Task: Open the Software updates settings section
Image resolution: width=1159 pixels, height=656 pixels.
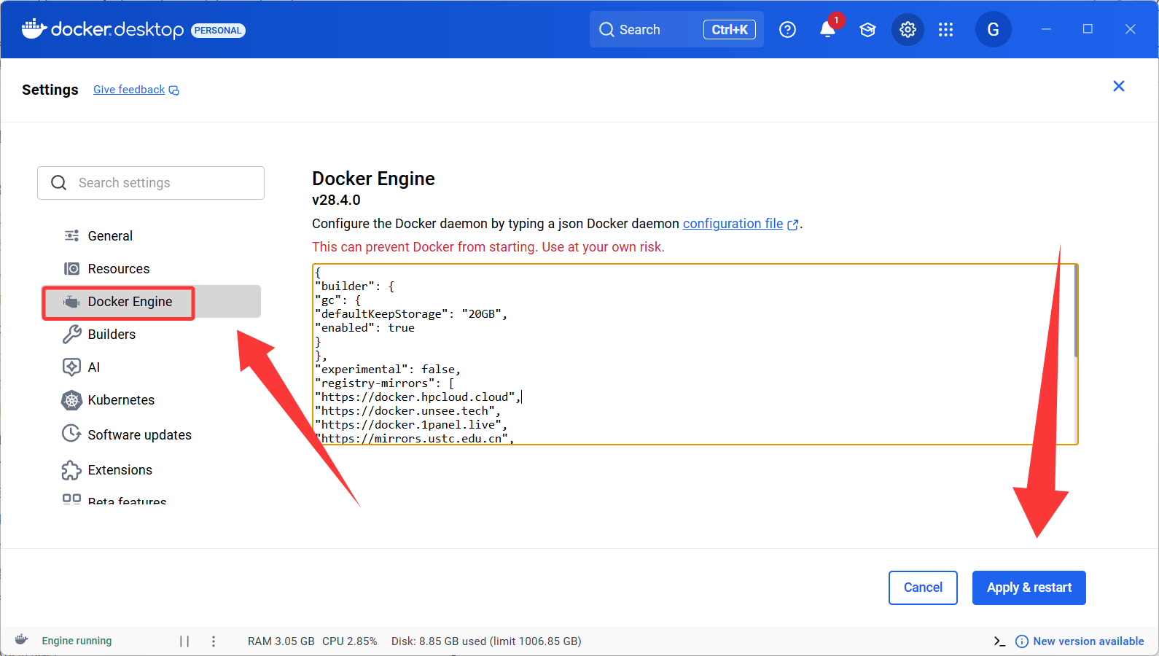Action: click(151, 435)
